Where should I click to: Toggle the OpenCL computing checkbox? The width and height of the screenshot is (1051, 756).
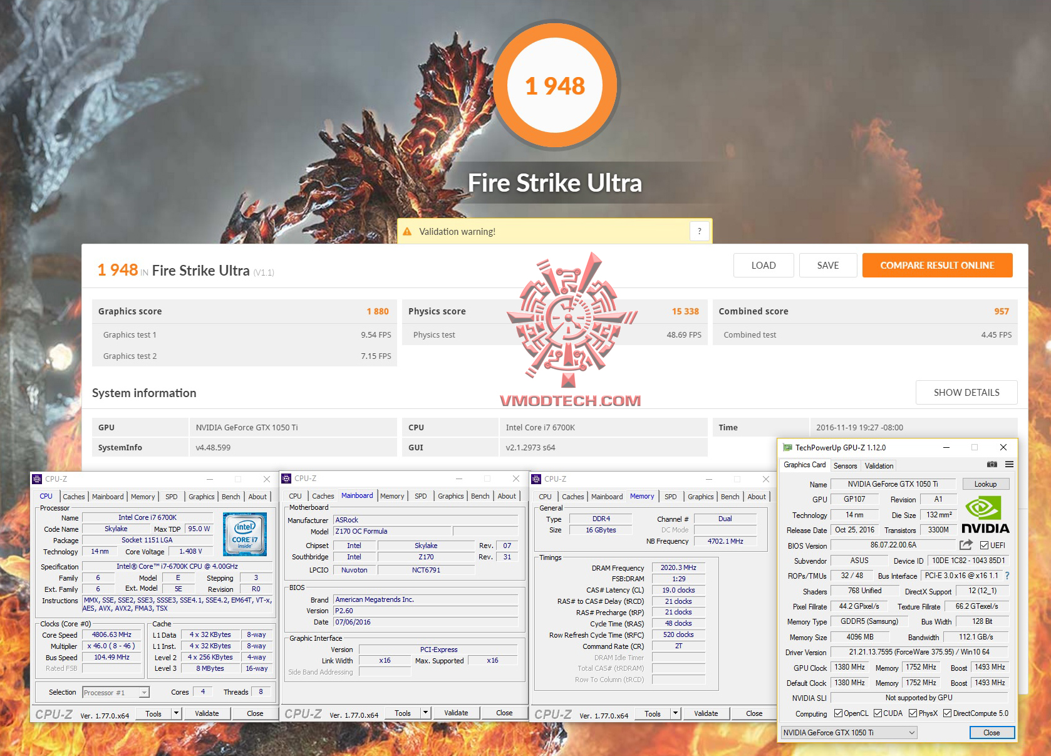click(x=838, y=713)
